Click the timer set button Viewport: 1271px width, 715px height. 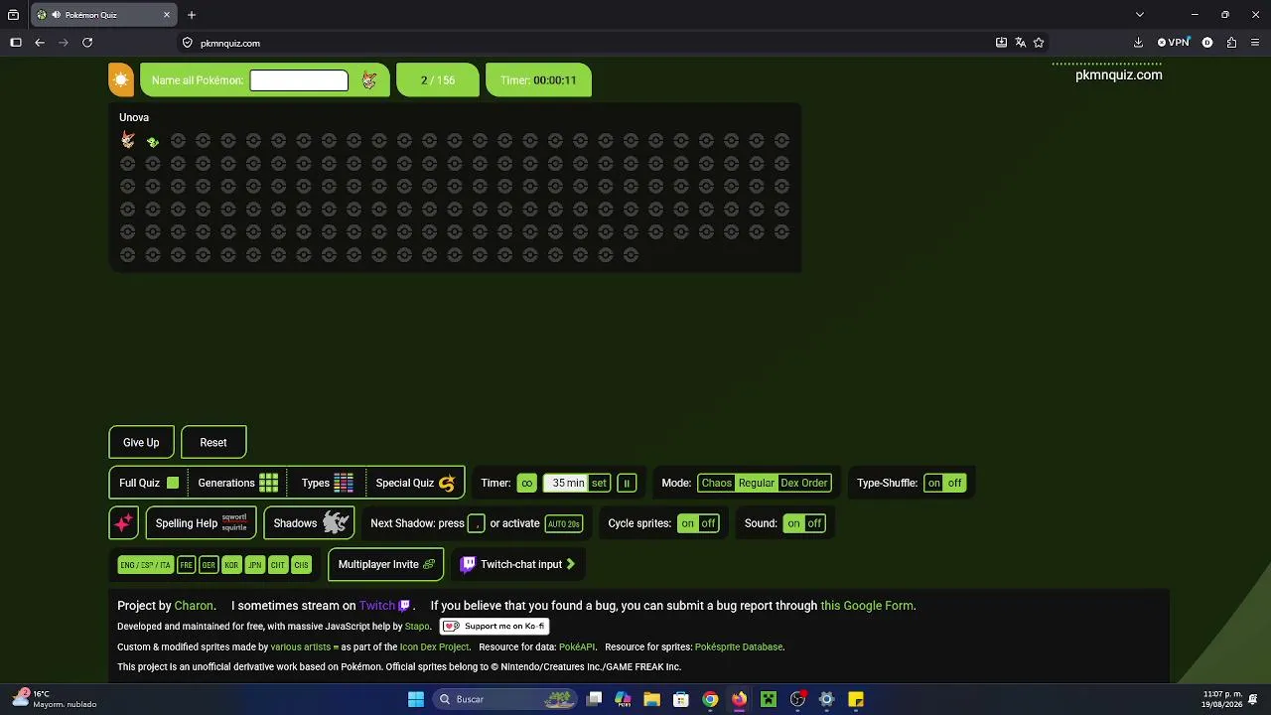[x=599, y=484]
